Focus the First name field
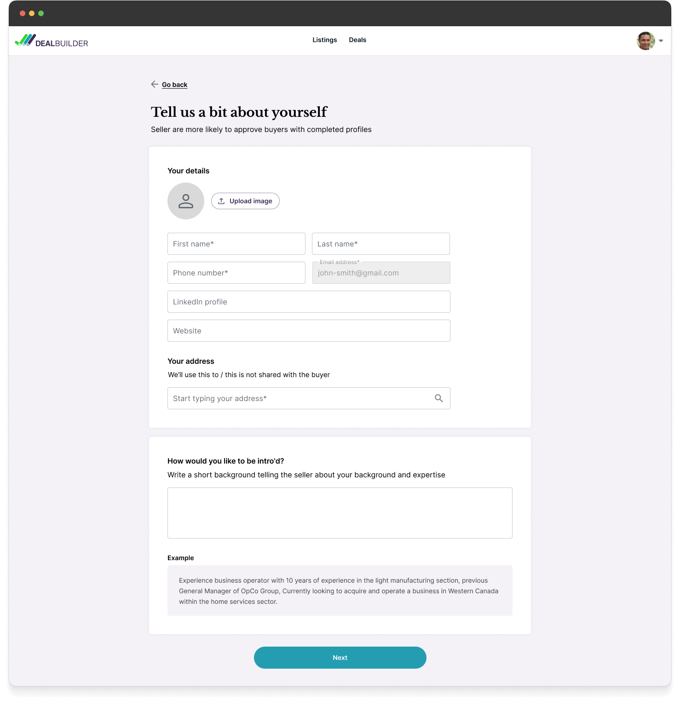 [x=236, y=244]
